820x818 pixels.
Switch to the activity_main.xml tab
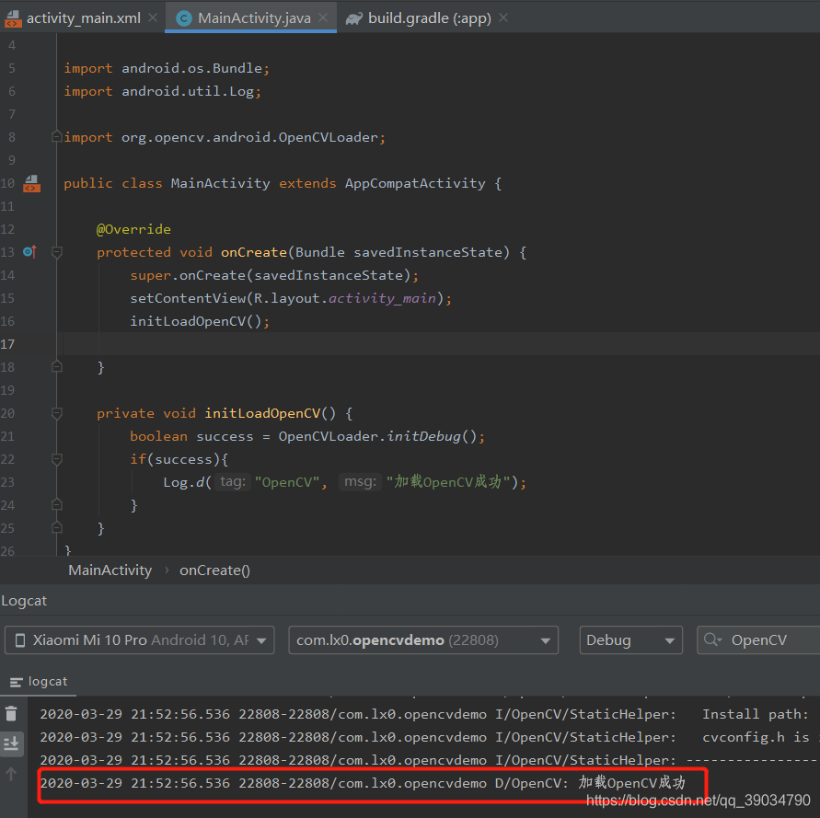click(x=84, y=18)
